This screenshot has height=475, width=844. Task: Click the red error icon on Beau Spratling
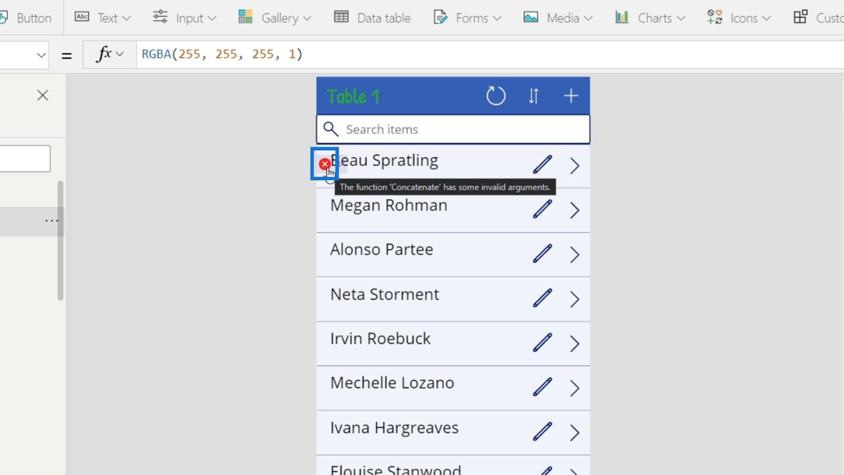click(x=325, y=163)
